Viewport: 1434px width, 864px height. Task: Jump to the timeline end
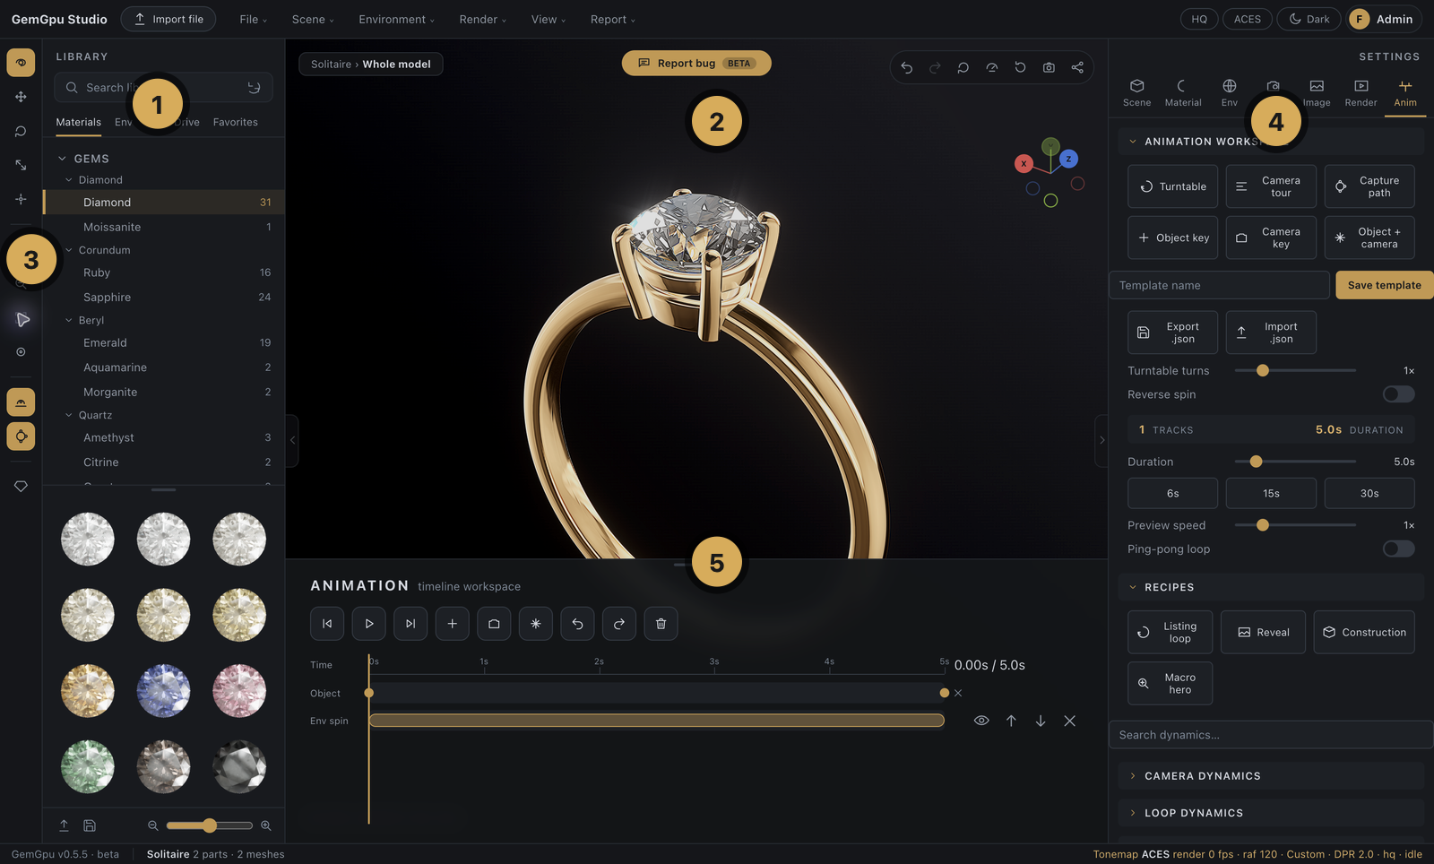[410, 624]
